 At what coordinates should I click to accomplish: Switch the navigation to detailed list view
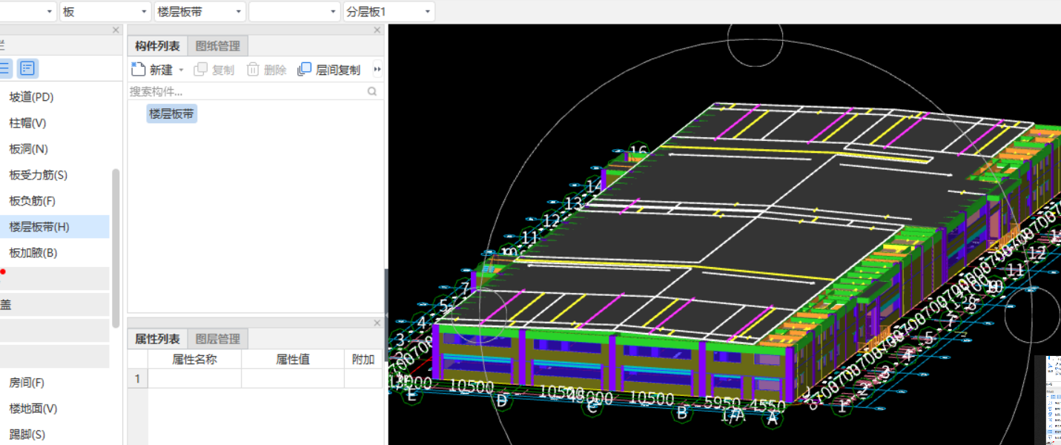(x=27, y=68)
